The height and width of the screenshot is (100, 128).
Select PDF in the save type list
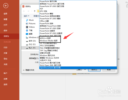pos(41,9)
